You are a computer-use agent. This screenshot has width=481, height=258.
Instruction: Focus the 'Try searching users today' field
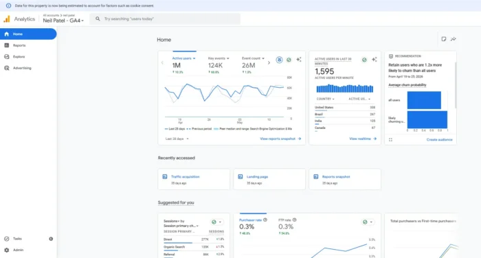[x=165, y=19]
